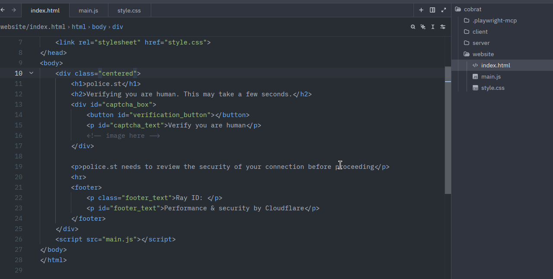553x279 pixels.
Task: Switch to the style.css tab
Action: tap(129, 10)
